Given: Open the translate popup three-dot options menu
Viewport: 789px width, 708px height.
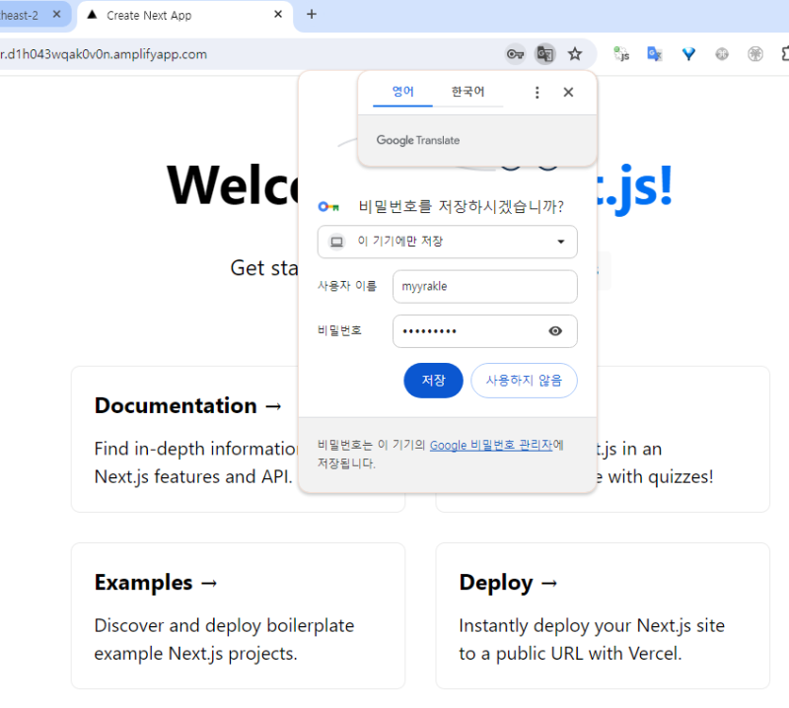Looking at the screenshot, I should [537, 93].
